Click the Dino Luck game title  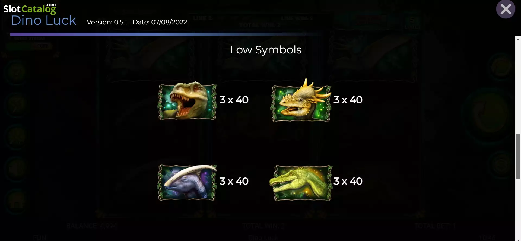(44, 20)
